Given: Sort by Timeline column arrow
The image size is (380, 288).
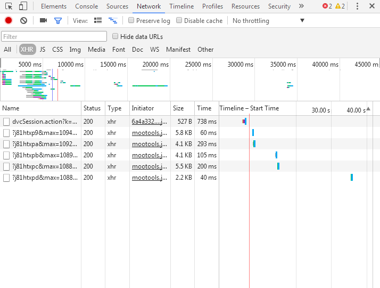Looking at the screenshot, I should [368, 109].
